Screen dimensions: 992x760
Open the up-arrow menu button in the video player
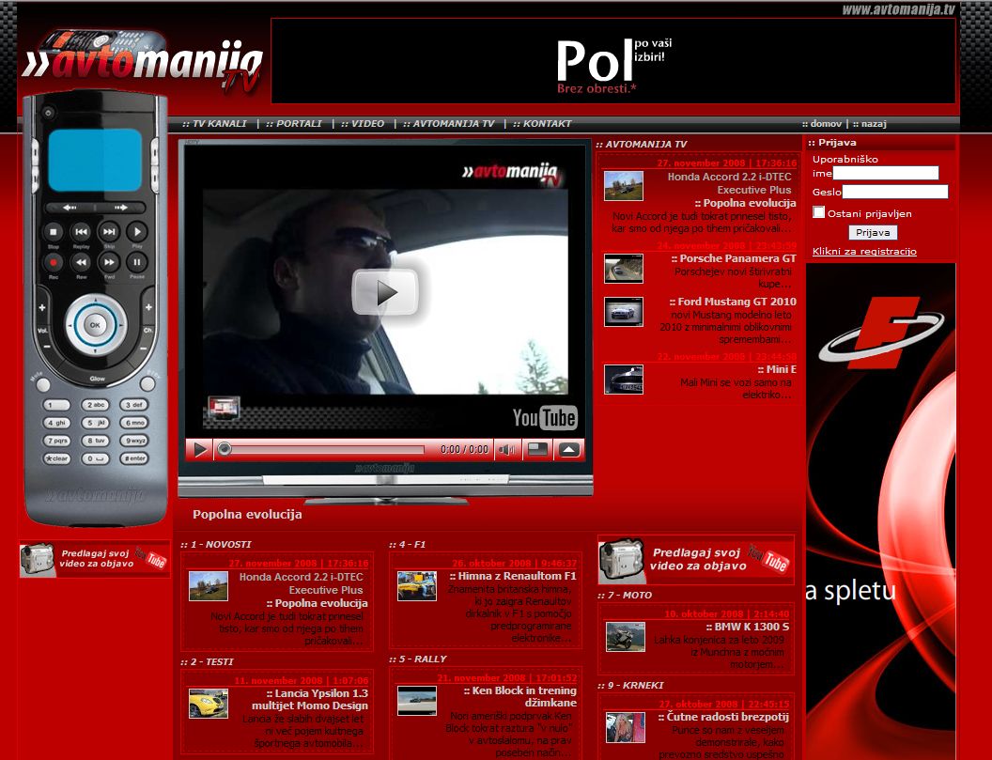click(x=568, y=450)
